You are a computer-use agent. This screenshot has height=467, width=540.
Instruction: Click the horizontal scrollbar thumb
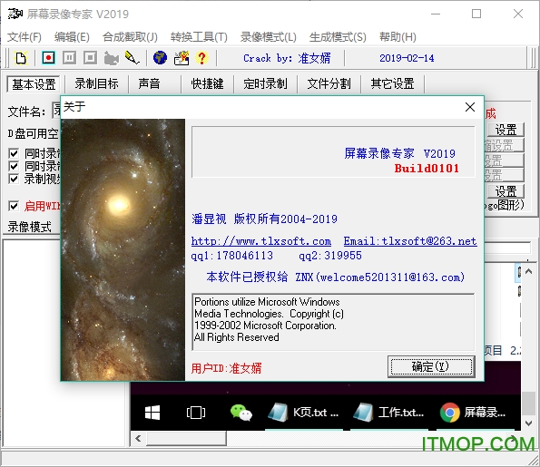point(186,439)
